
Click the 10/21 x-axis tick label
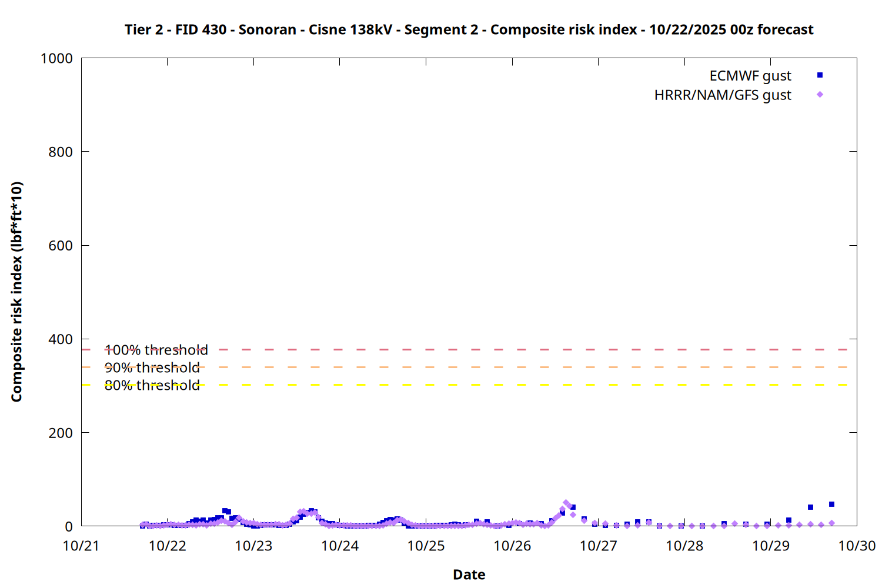(81, 546)
